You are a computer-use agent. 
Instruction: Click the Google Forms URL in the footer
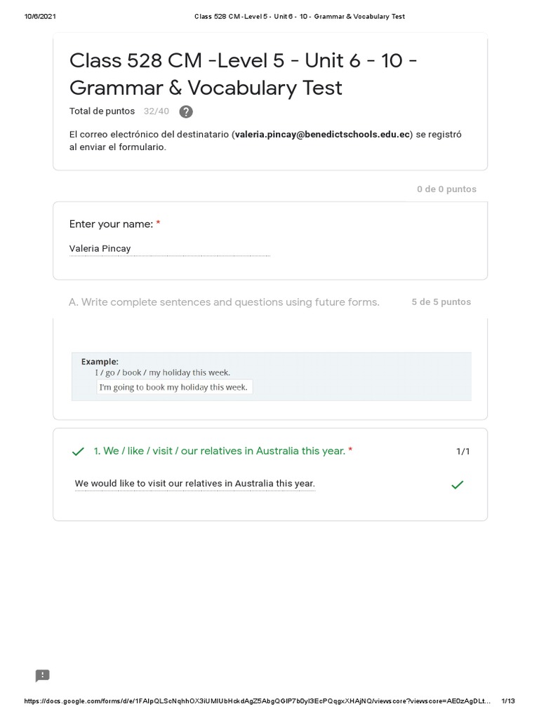click(x=258, y=701)
